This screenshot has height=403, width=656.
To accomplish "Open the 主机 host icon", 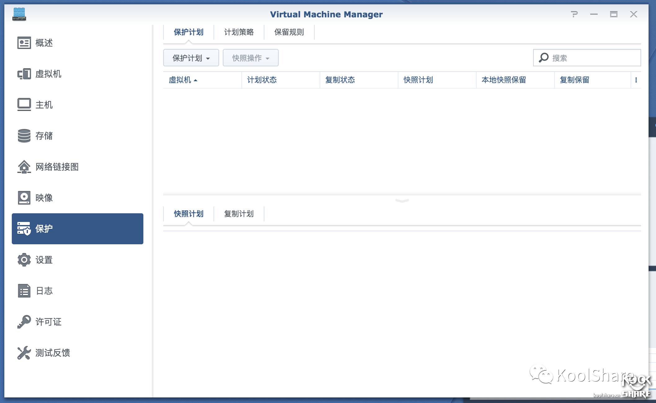I will pos(24,105).
